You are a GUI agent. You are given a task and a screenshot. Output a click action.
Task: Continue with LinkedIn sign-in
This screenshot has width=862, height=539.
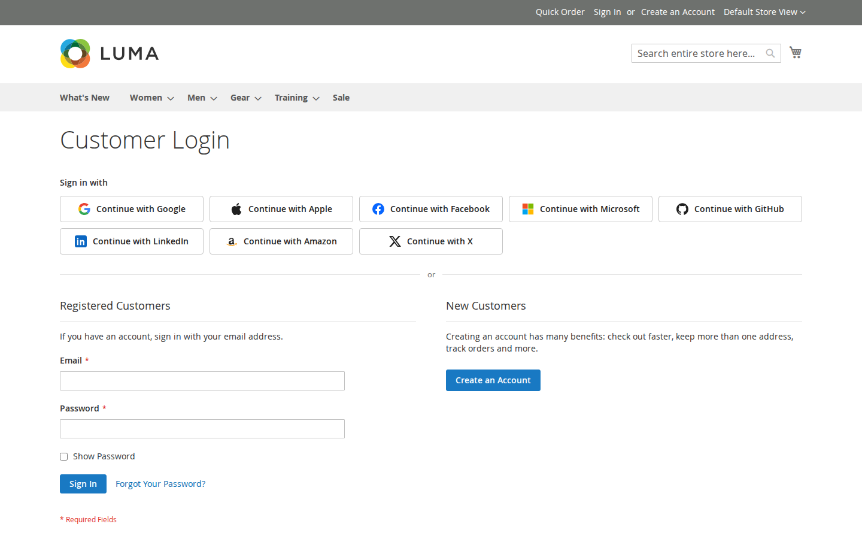pyautogui.click(x=132, y=241)
